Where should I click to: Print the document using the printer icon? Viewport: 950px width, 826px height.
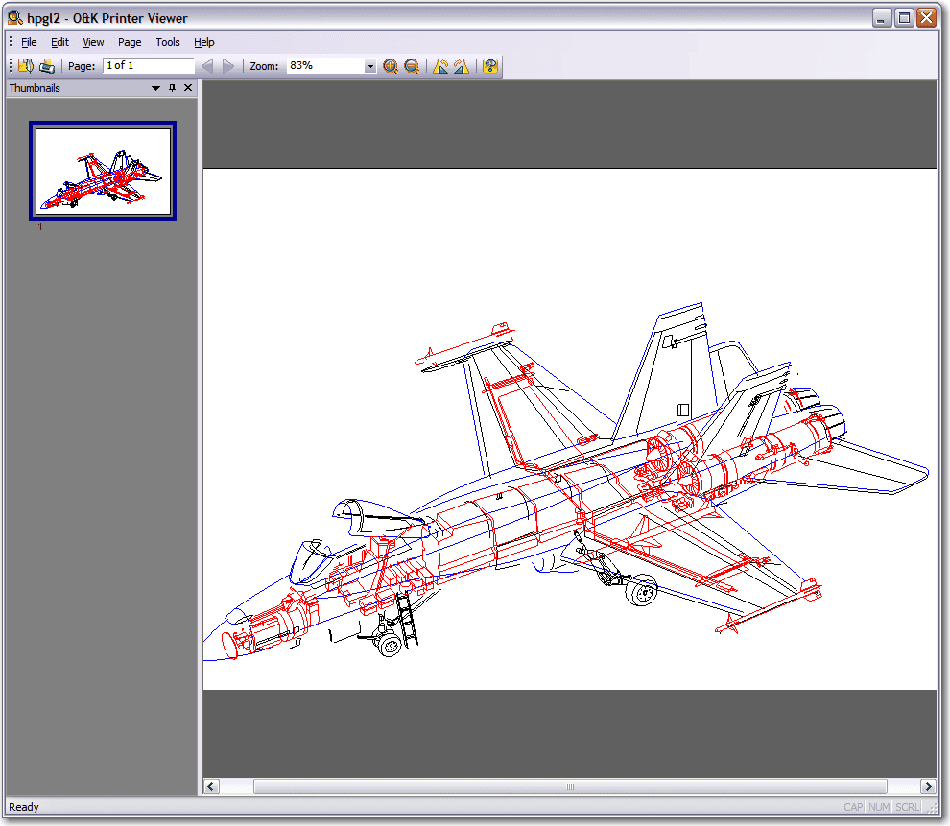pos(46,65)
